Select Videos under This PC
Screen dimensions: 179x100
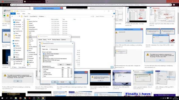coord(17,57)
